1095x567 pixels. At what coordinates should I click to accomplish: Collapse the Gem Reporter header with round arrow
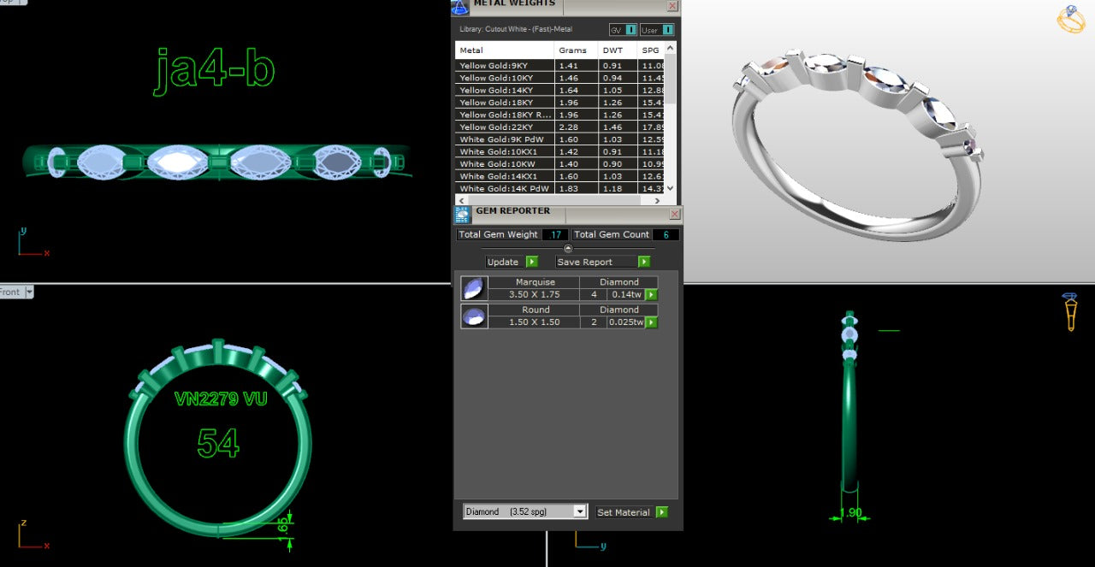pyautogui.click(x=568, y=248)
